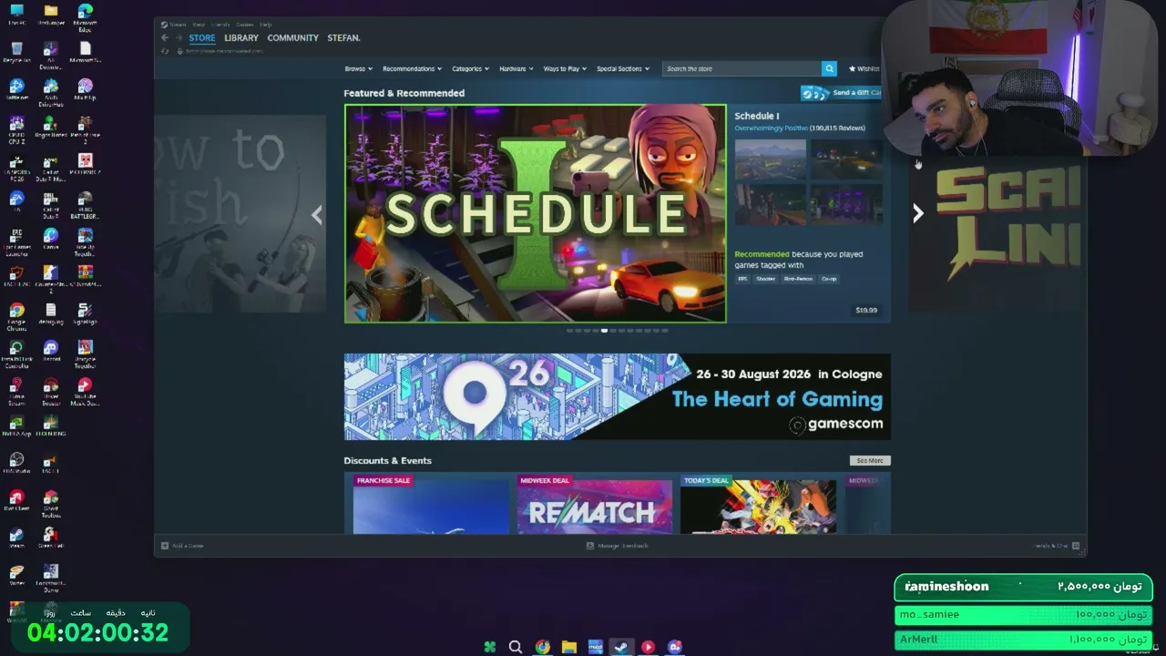Launch Riot Client from the desktop
The height and width of the screenshot is (656, 1166).
(16, 501)
